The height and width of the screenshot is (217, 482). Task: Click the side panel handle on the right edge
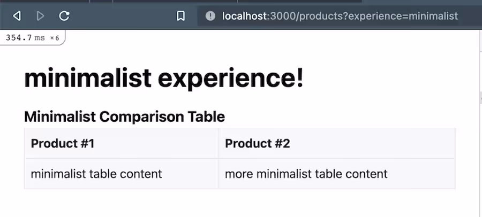tap(480, 98)
